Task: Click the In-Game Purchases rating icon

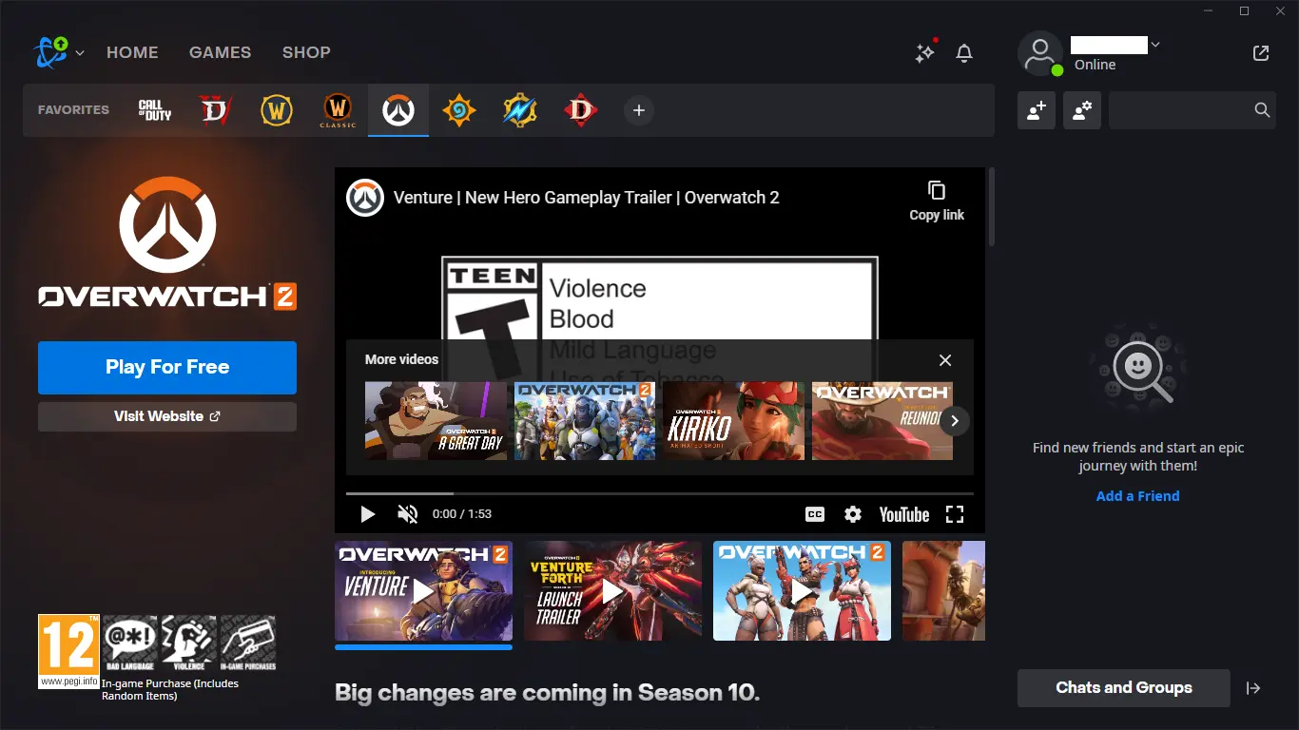Action: coord(247,643)
